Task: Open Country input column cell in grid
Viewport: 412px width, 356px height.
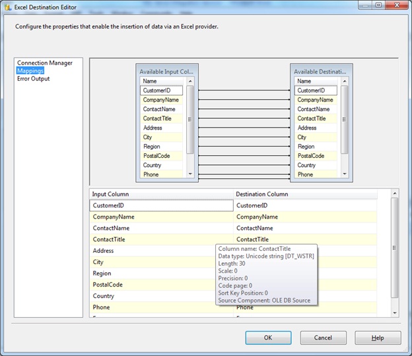Action: (153, 296)
